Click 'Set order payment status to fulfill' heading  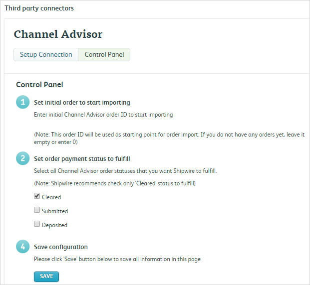pyautogui.click(x=82, y=159)
